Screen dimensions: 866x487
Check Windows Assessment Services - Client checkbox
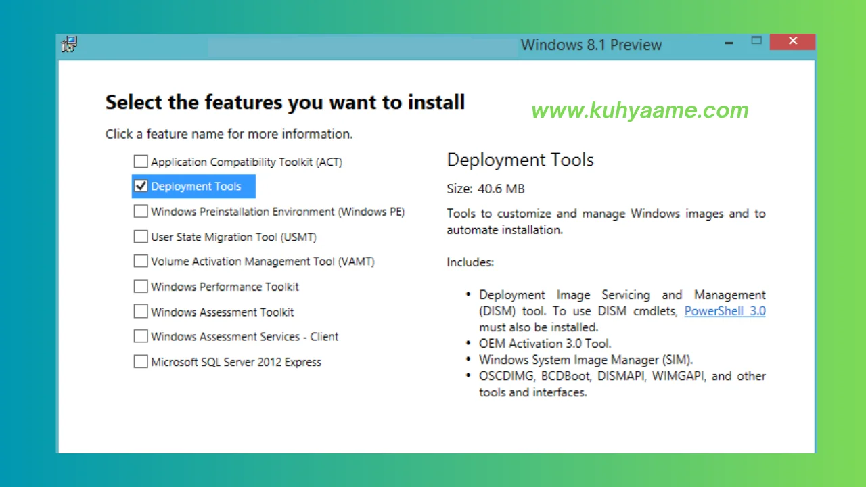point(141,336)
